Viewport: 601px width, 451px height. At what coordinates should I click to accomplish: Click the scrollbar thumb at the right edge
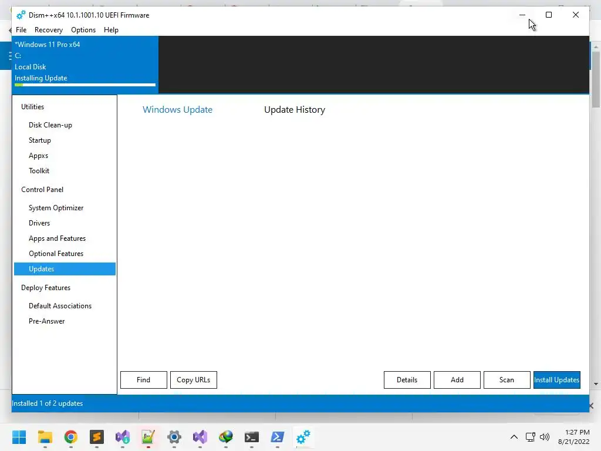pos(596,79)
